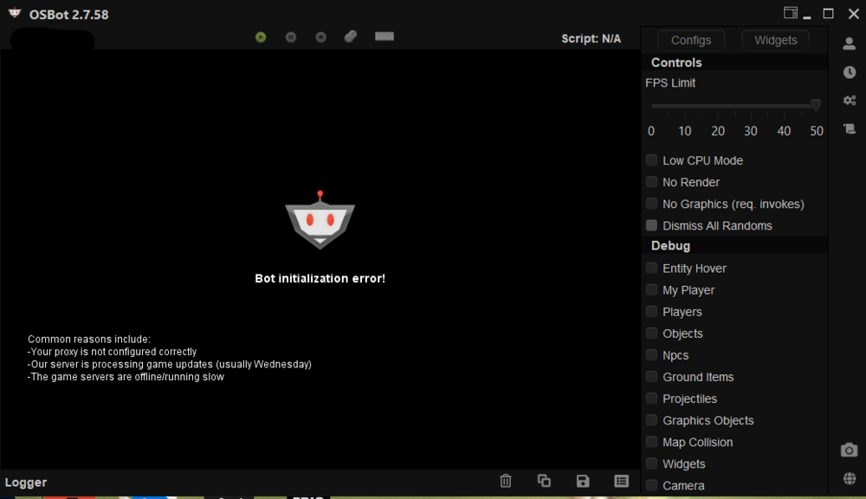Click the gray keyboard input icon in toolbar
The height and width of the screenshot is (499, 866).
pos(385,36)
